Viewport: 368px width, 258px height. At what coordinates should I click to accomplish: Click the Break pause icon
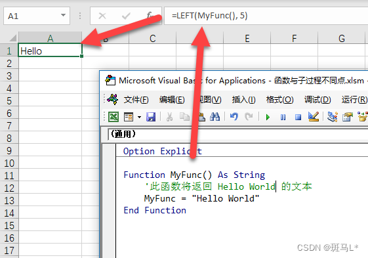[x=283, y=117]
